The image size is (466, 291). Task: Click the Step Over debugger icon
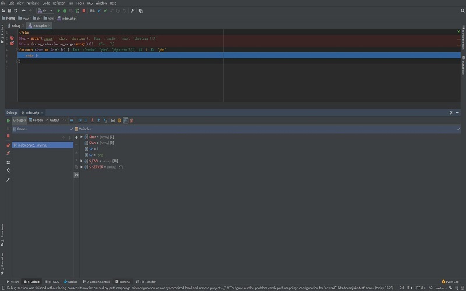(79, 120)
